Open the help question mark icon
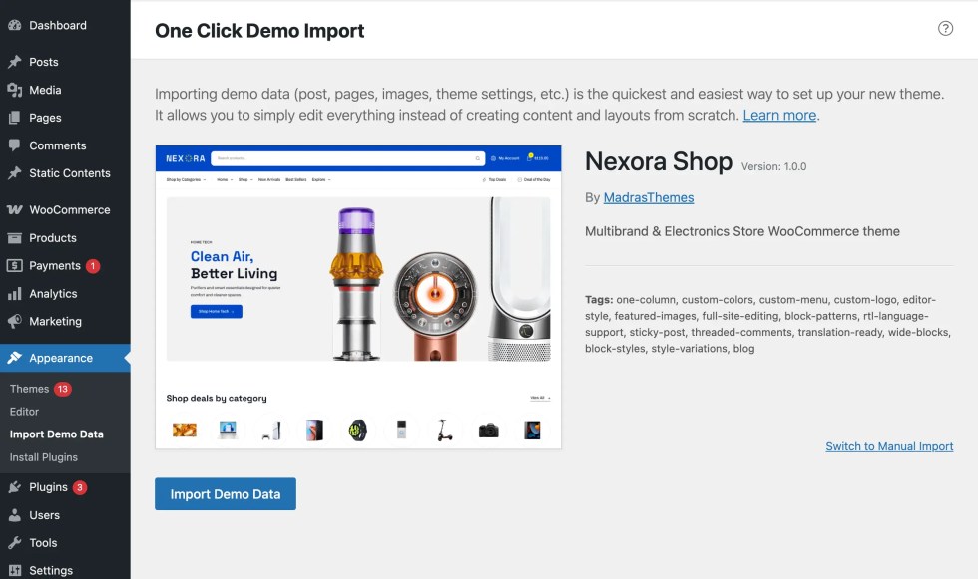 946,28
